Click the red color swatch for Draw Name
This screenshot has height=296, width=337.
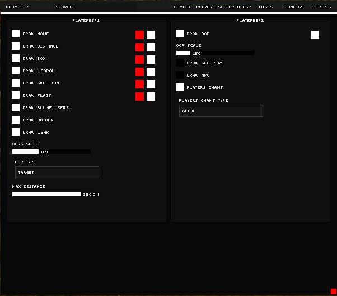139,35
